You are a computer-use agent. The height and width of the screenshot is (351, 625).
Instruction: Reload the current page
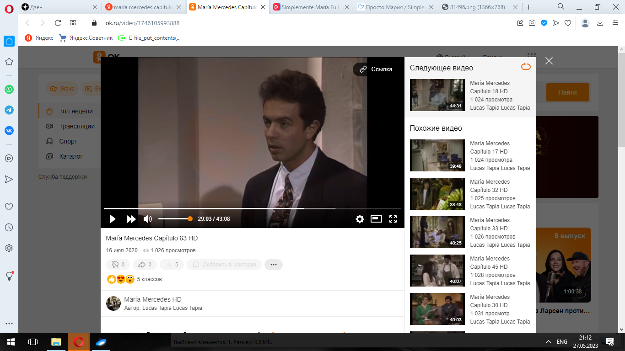(58, 23)
